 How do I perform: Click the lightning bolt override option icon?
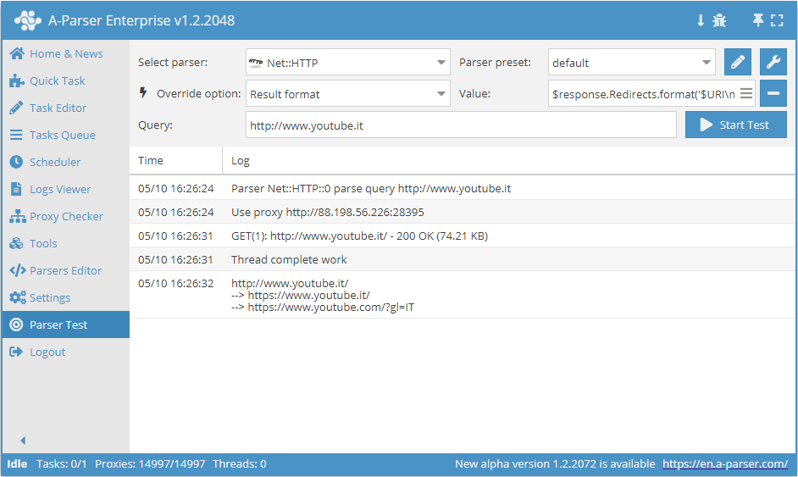pyautogui.click(x=144, y=93)
